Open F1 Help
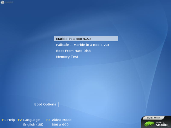This screenshot has height=128, width=171. pyautogui.click(x=9, y=120)
